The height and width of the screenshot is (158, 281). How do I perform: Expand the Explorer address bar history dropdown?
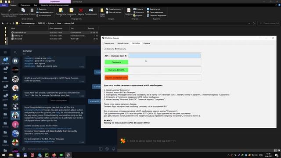click(249, 23)
